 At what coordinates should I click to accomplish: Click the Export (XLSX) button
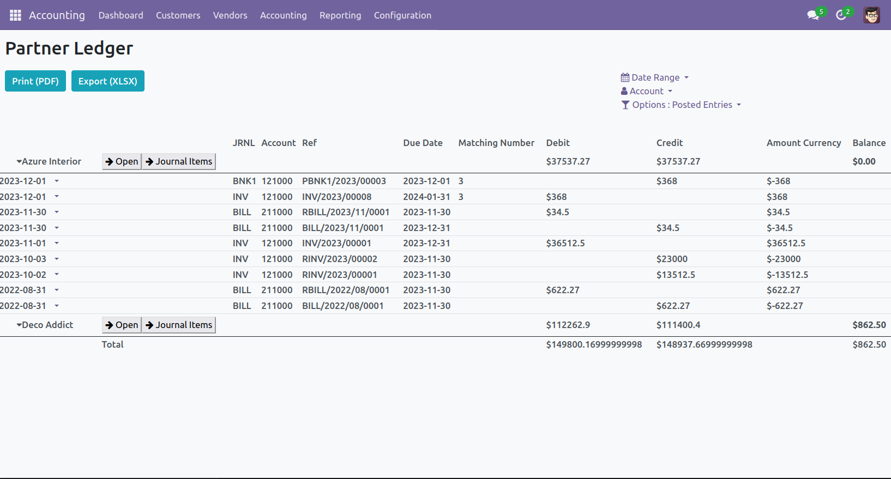pos(108,81)
